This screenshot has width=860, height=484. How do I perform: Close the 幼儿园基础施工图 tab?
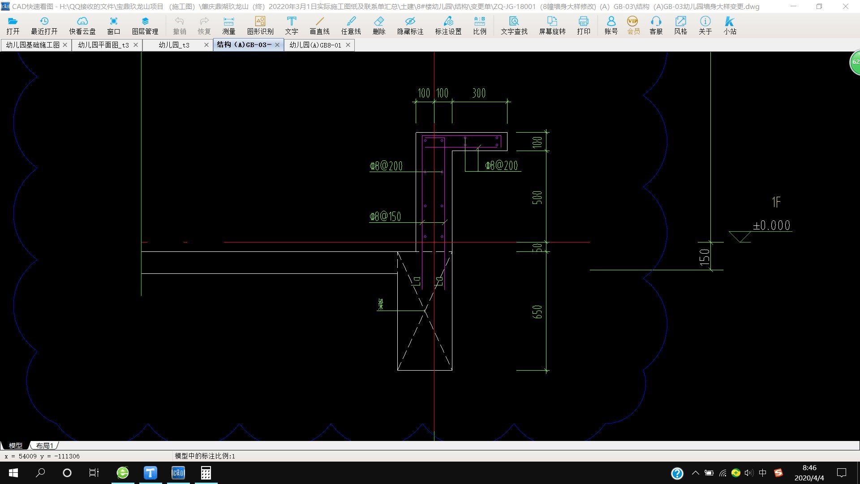(65, 45)
